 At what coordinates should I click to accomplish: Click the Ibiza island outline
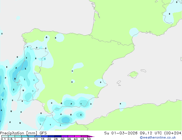[x=119, y=83]
